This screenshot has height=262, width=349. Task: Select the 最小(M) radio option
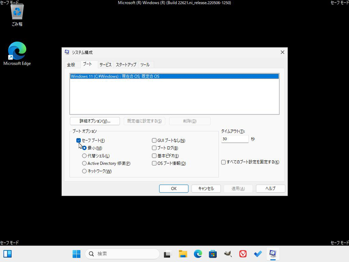(x=84, y=148)
